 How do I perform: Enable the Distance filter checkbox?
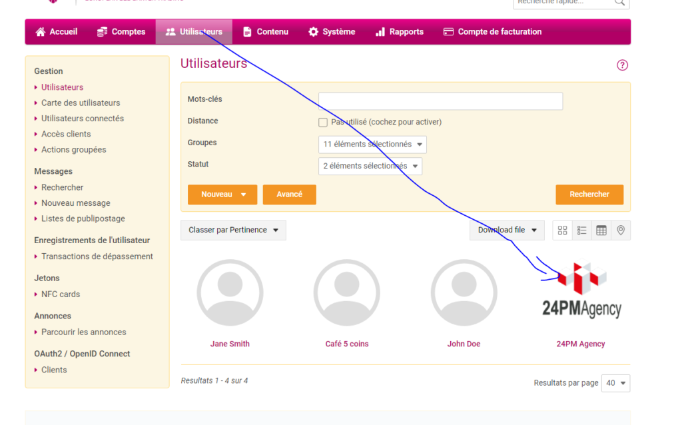323,122
